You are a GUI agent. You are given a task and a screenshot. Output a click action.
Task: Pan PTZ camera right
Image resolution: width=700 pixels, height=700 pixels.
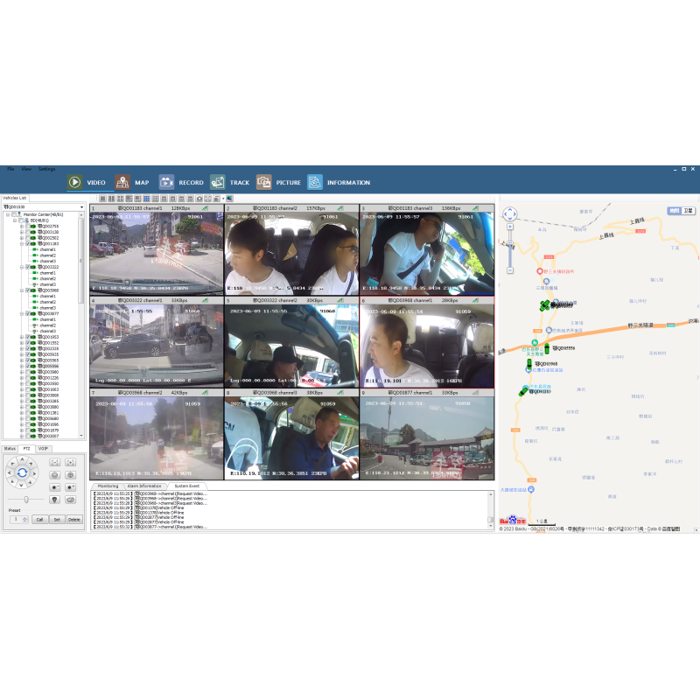35,472
